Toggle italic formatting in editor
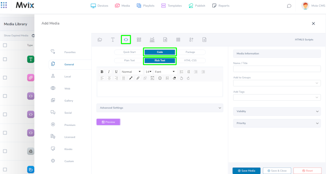The height and width of the screenshot is (174, 326). pyautogui.click(x=109, y=72)
